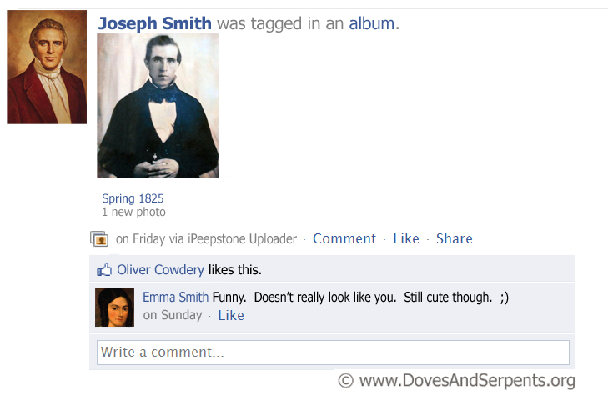Like Emma Smith's comment
608x396 pixels.
[231, 315]
